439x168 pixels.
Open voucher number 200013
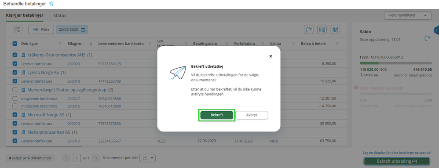point(73,124)
